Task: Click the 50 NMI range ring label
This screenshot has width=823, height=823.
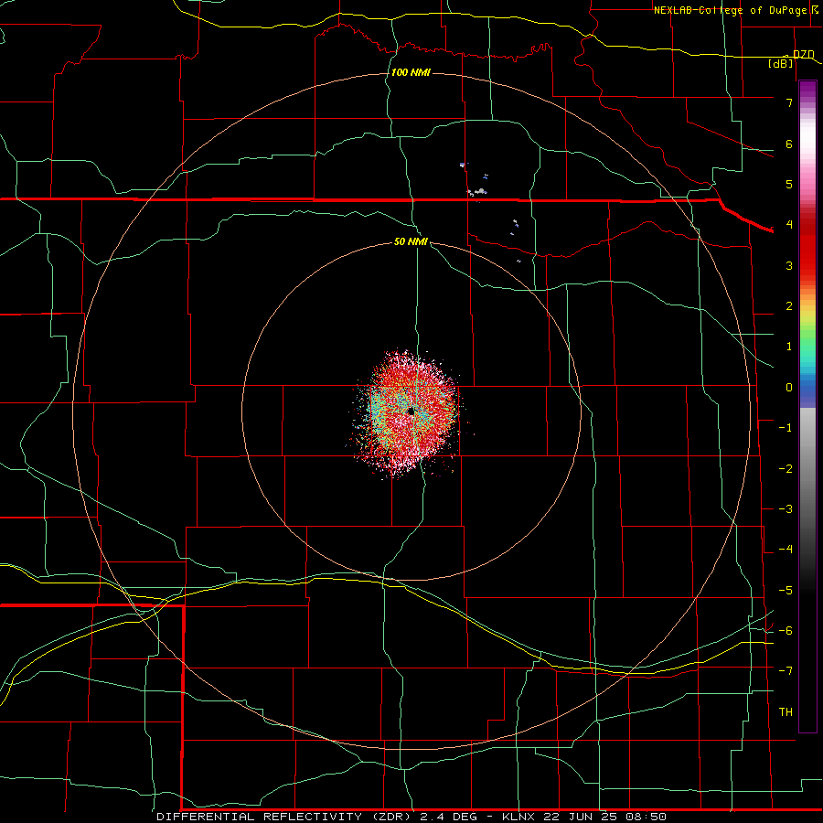Action: coord(411,242)
